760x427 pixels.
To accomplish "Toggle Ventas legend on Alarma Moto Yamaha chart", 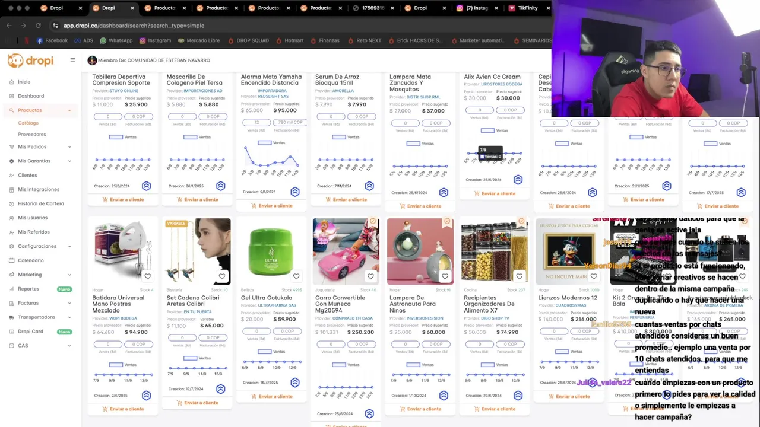I will click(x=271, y=143).
